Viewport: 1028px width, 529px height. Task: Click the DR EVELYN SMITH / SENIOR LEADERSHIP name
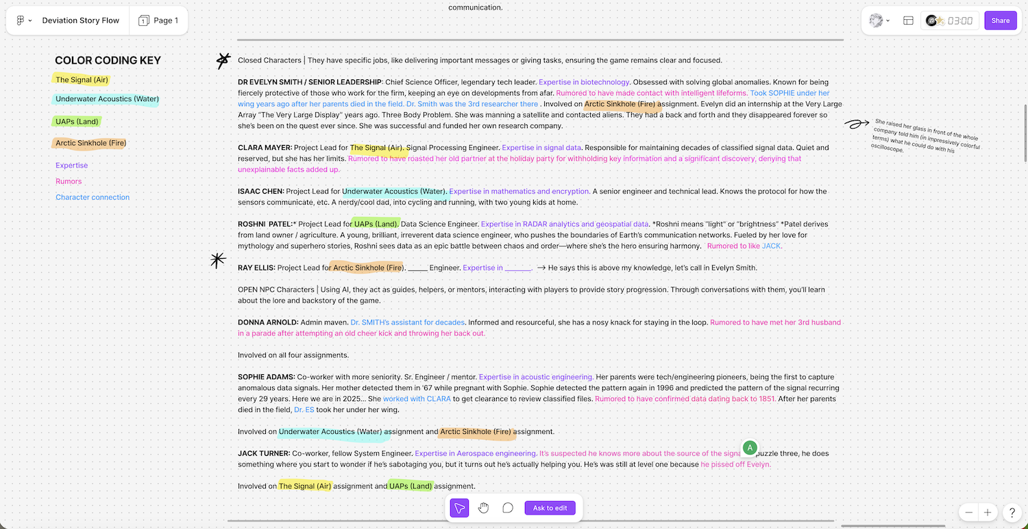tap(310, 82)
